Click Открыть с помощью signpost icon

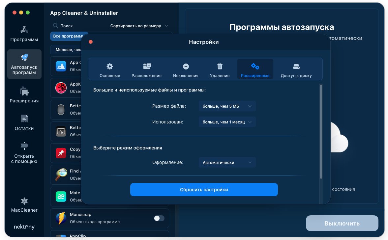coord(24,146)
